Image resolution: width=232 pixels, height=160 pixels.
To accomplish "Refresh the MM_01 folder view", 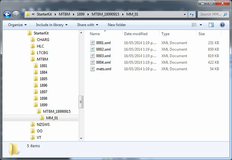I will click(x=192, y=14).
